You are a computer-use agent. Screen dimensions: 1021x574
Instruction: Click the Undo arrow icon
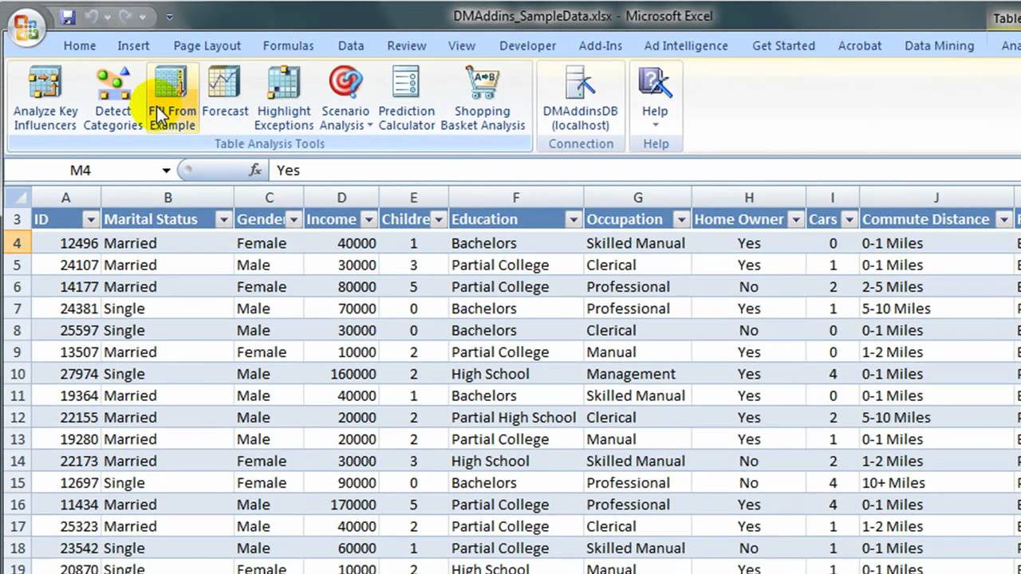click(92, 16)
